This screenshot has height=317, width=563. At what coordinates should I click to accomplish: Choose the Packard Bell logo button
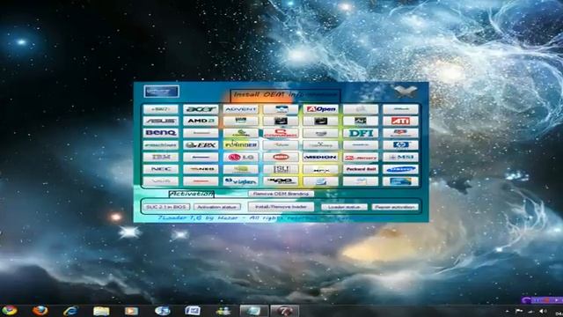(x=361, y=169)
